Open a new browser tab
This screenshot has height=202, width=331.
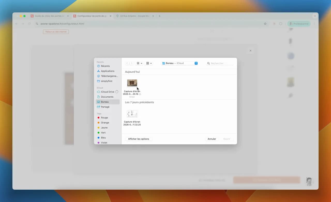(x=160, y=16)
